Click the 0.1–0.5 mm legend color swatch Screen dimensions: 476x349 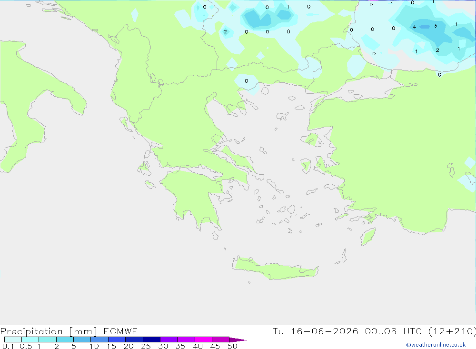[13, 339]
